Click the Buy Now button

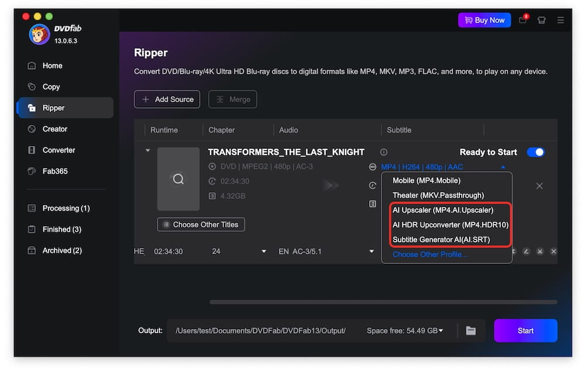click(x=485, y=20)
